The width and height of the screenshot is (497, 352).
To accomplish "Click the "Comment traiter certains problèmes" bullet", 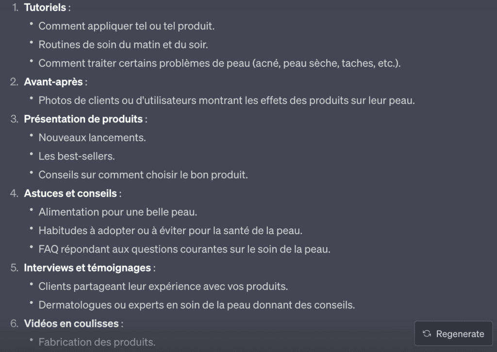I will coord(219,64).
